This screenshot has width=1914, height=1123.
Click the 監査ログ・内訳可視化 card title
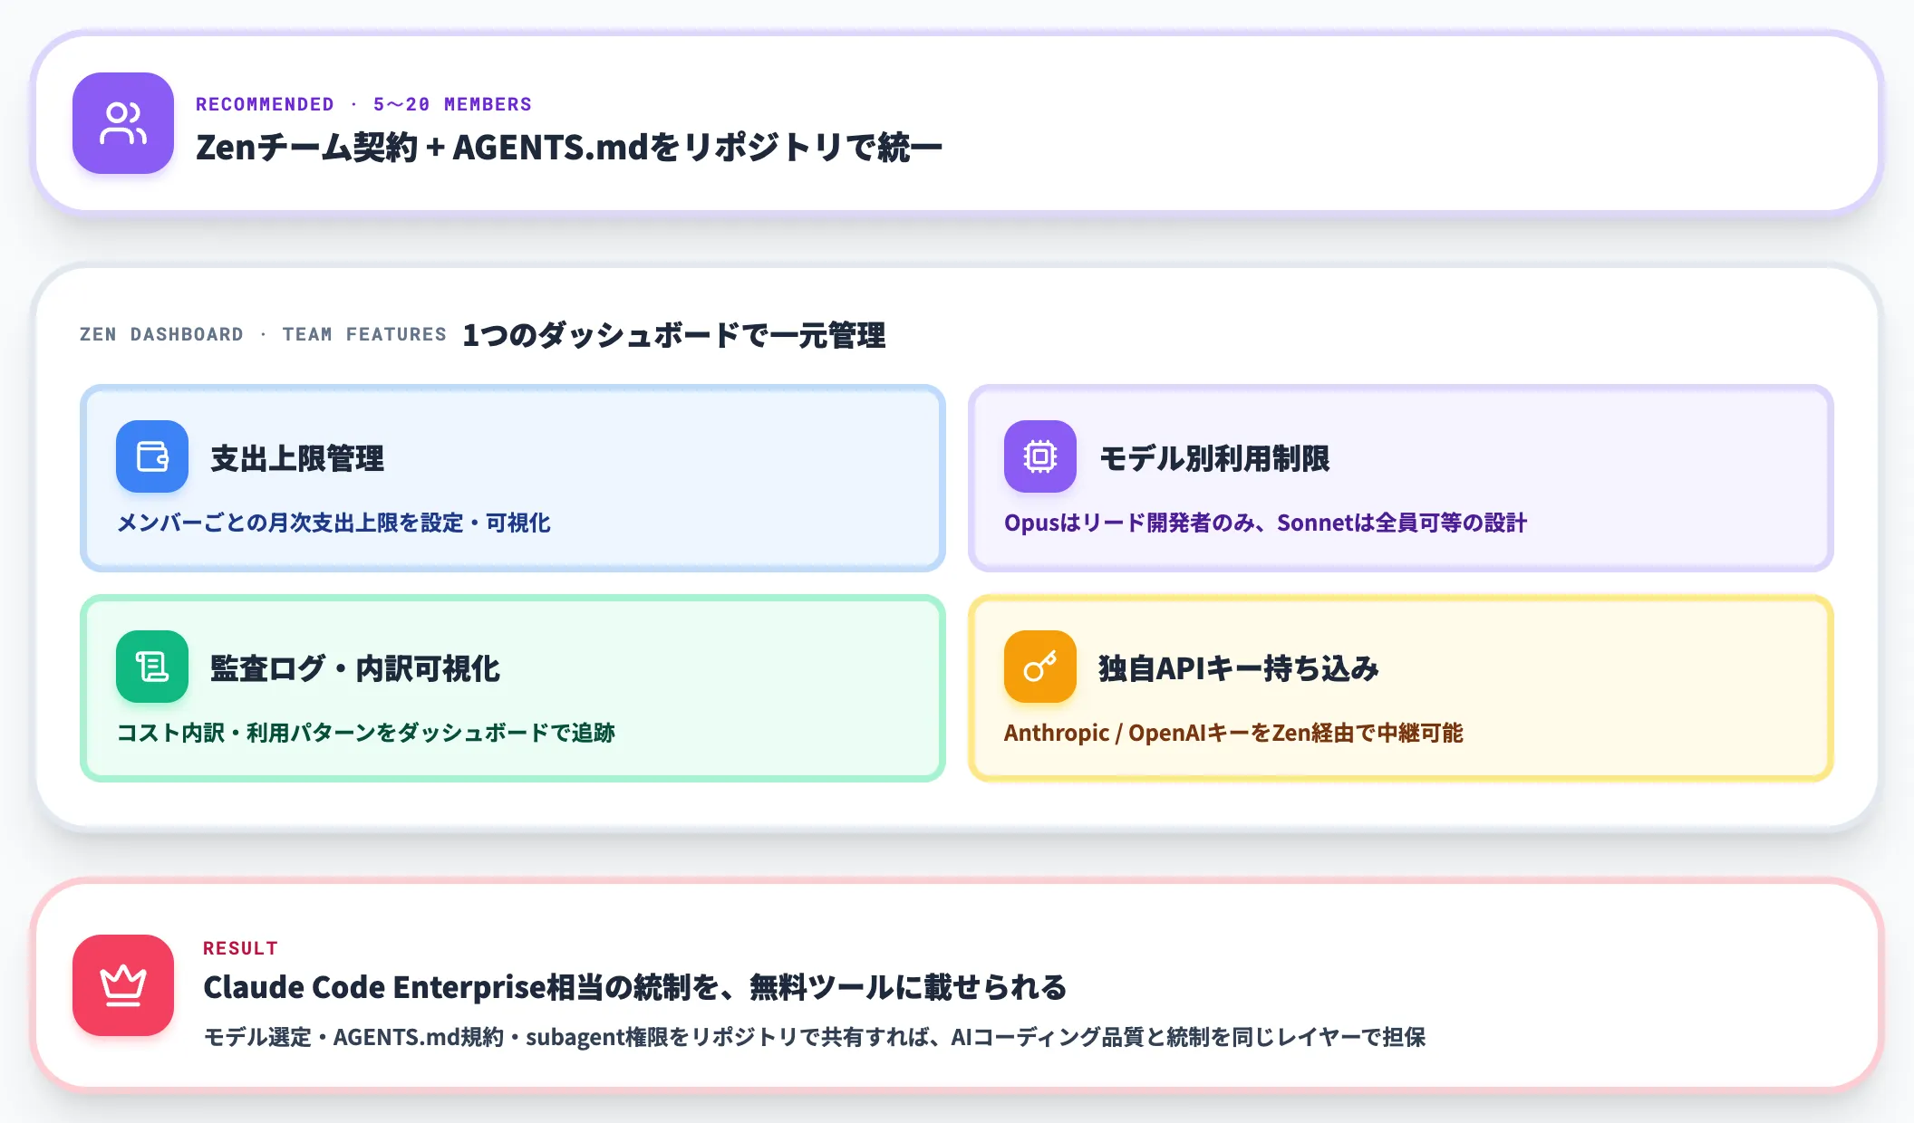355,668
